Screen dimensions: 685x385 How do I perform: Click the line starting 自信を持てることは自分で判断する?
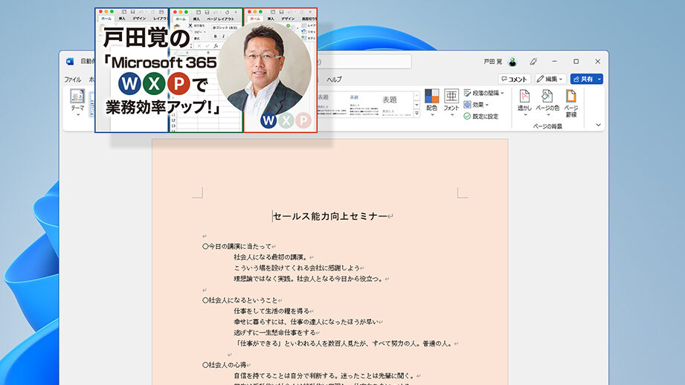[324, 376]
